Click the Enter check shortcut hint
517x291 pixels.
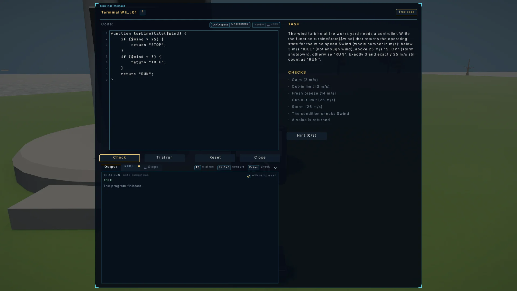[x=259, y=167]
